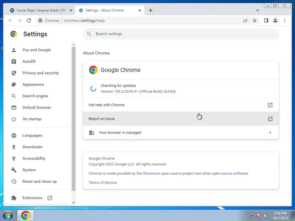
Task: Open the profile avatar icon
Action: pos(275,20)
